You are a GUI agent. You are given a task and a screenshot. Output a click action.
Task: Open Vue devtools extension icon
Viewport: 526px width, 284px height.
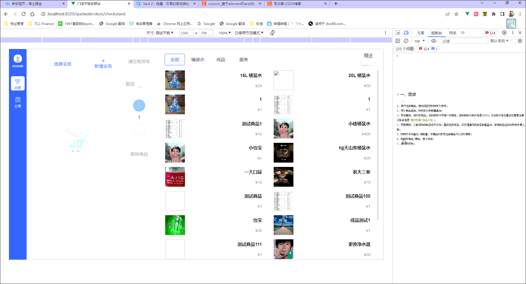(467, 14)
